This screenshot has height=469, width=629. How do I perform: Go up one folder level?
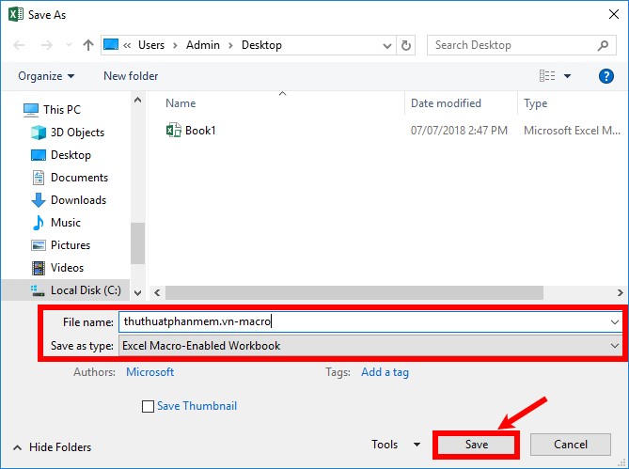click(87, 45)
